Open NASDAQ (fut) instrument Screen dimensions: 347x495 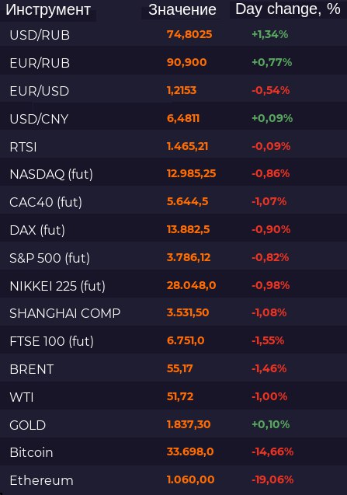[x=51, y=174]
